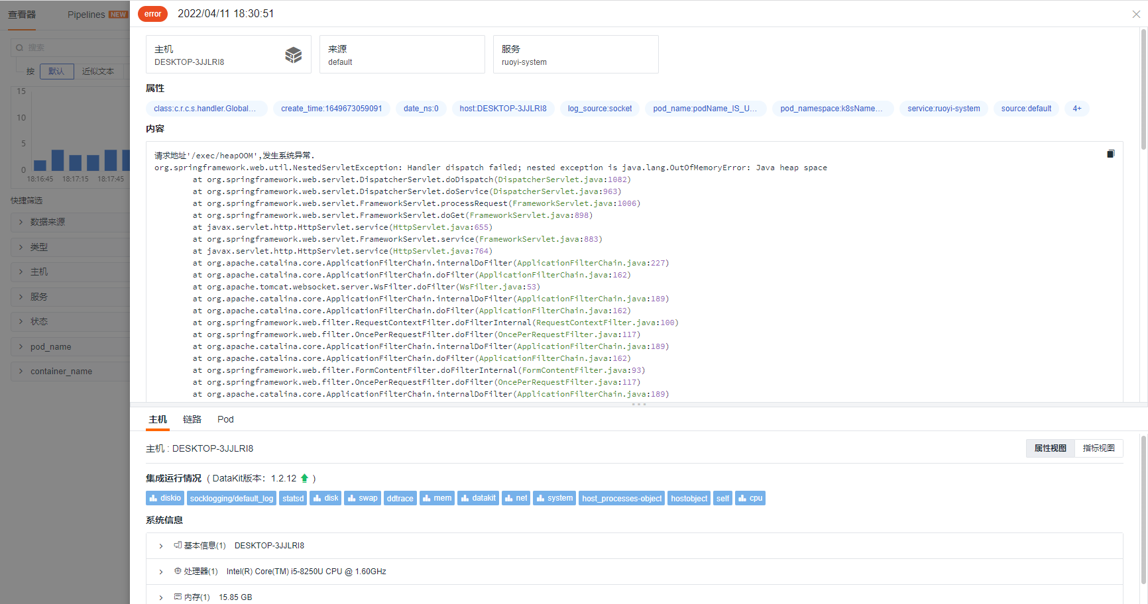Click the log_source:socket attribute tag

click(x=600, y=109)
